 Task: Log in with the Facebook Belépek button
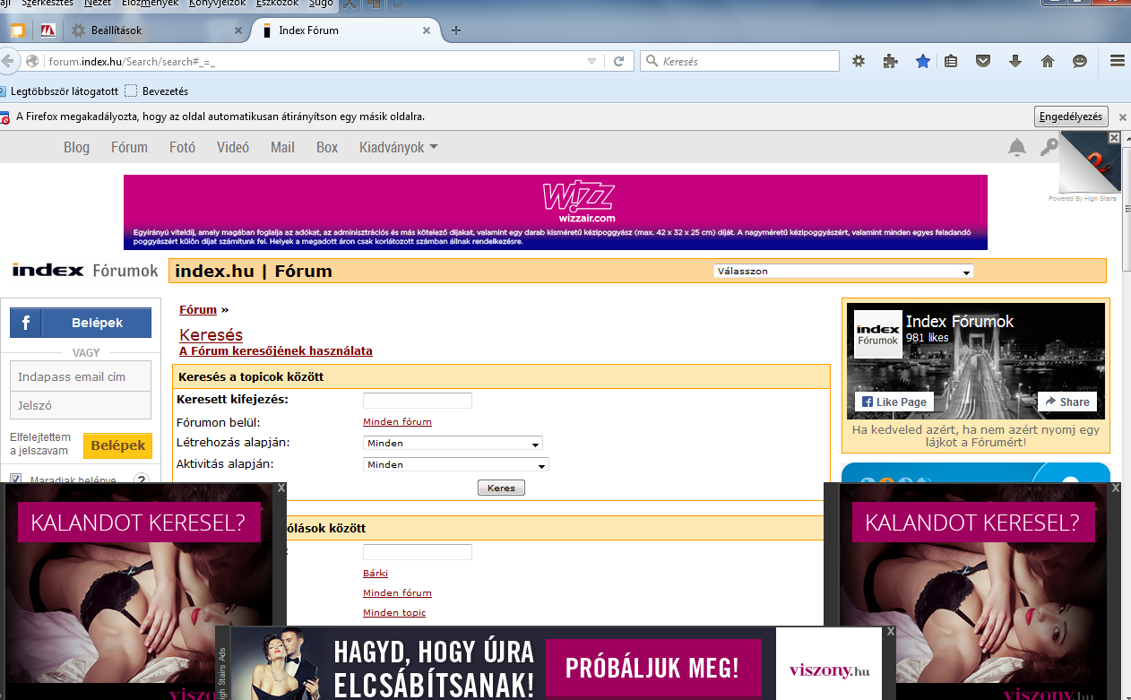click(81, 323)
